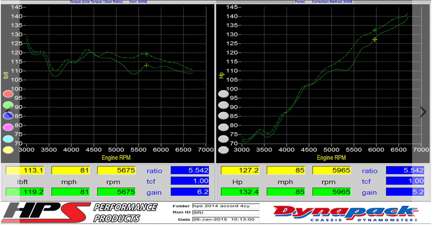
Task: Go to previous image with left chevron
Action: tap(9, 112)
